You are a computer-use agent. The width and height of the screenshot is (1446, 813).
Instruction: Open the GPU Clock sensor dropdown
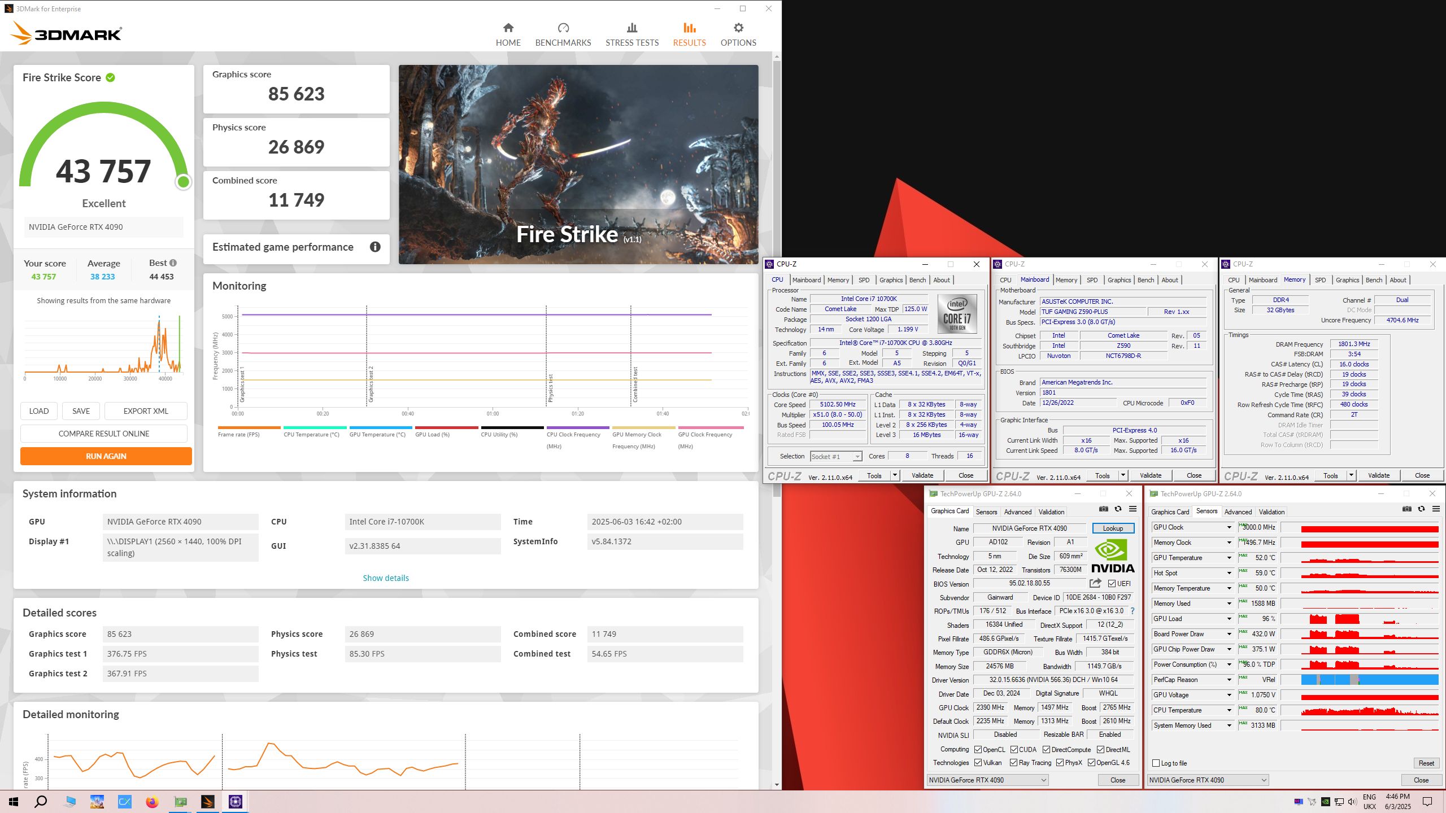[x=1229, y=527]
